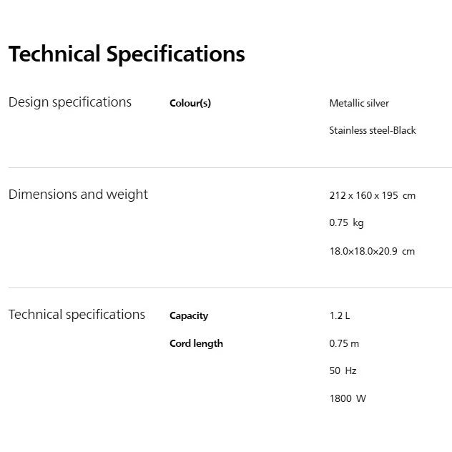
Task: Click the Stainless steel-Black colour value
Action: point(372,131)
